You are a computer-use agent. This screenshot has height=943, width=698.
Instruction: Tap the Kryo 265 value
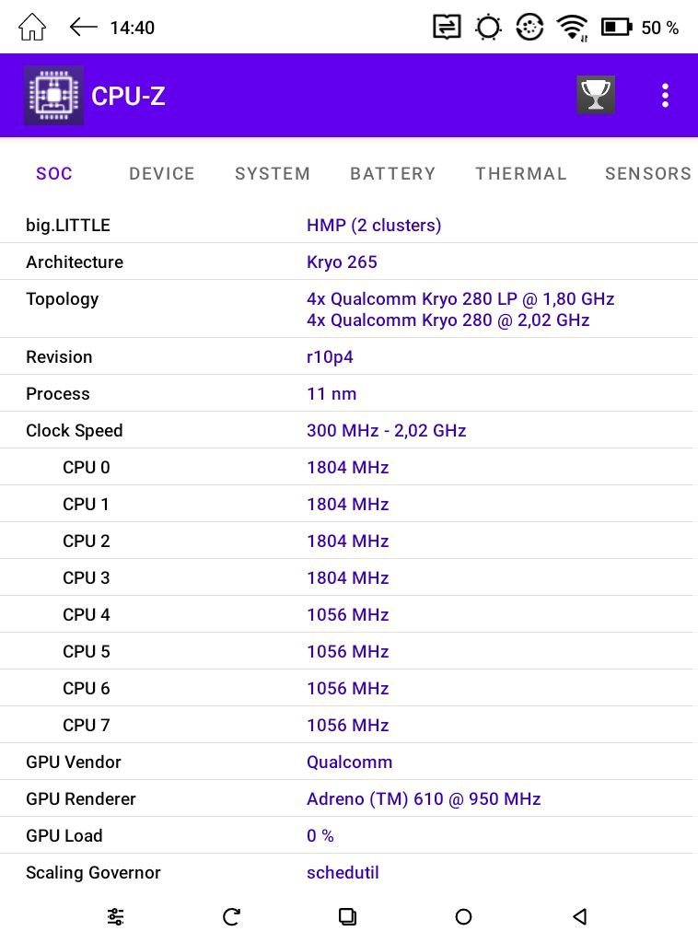(342, 262)
